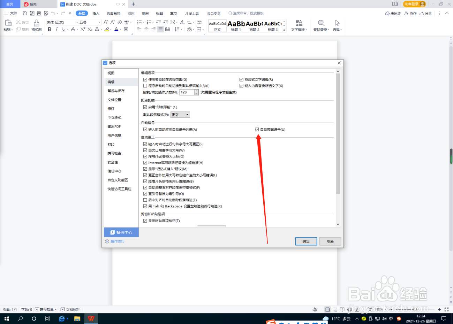Click the bulleted list icon
The height and width of the screenshot is (324, 453).
(x=139, y=22)
